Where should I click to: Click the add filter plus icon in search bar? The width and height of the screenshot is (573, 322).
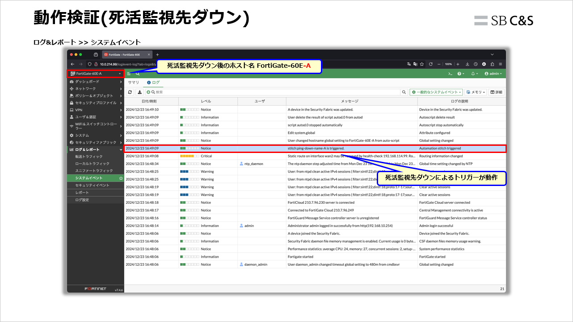tap(149, 92)
